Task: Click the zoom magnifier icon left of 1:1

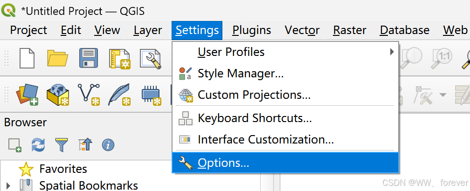Action: 411,58
